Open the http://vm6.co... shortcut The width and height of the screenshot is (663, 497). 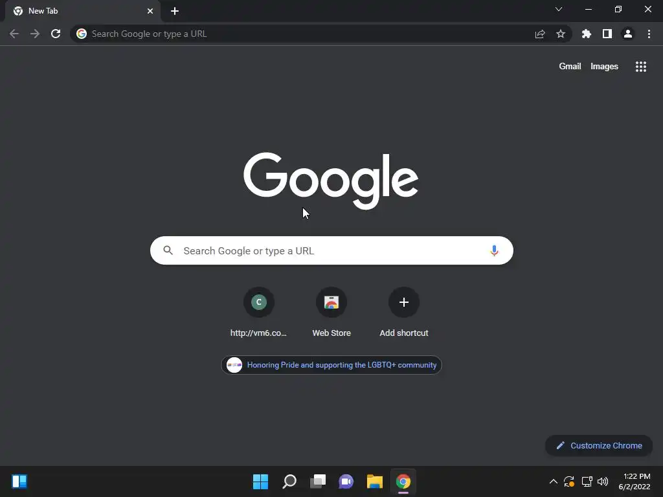click(x=259, y=313)
